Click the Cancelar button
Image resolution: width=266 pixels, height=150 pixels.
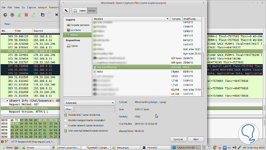point(178,139)
